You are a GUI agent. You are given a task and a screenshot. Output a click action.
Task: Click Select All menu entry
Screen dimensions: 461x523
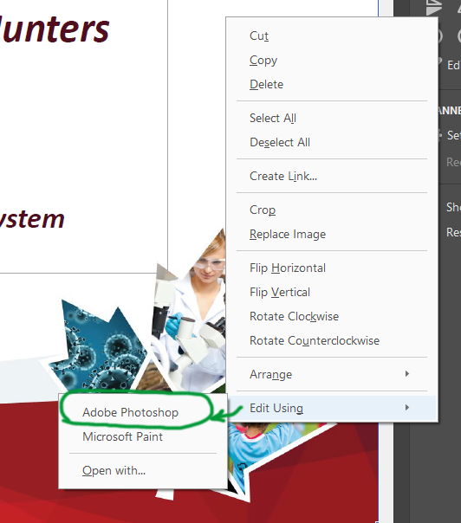[x=332, y=118]
